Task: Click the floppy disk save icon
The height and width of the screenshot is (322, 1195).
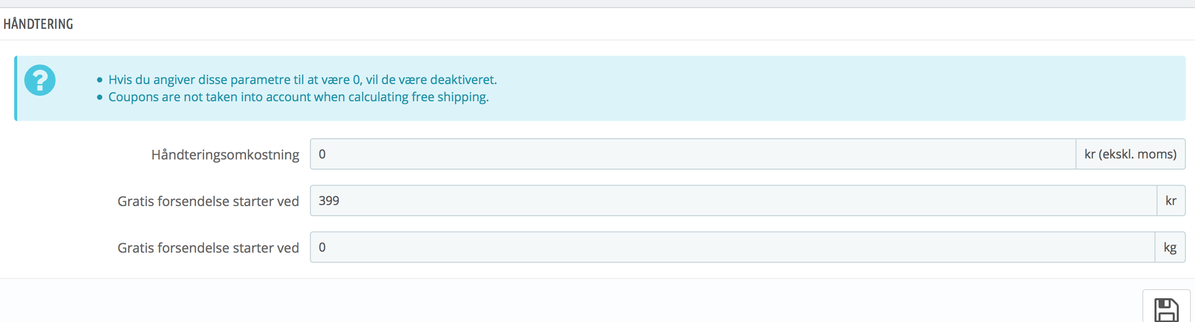Action: coord(1166,310)
